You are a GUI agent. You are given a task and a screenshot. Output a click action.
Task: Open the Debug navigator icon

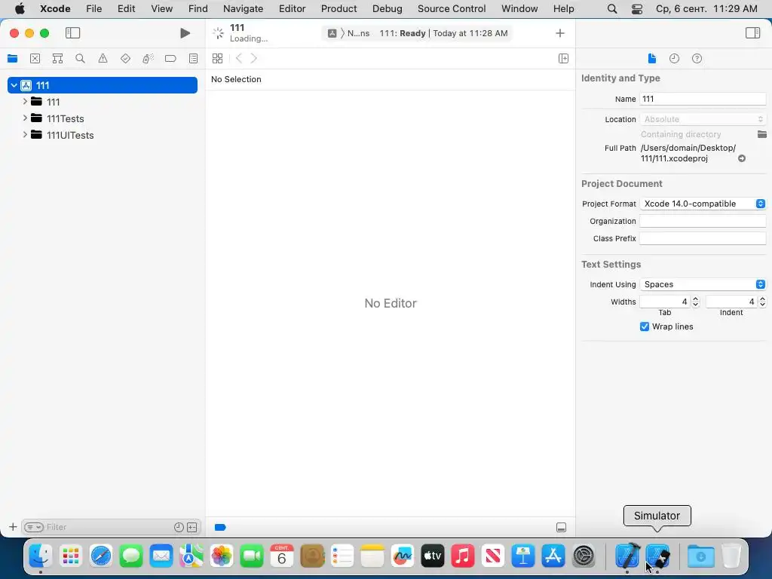coord(148,59)
